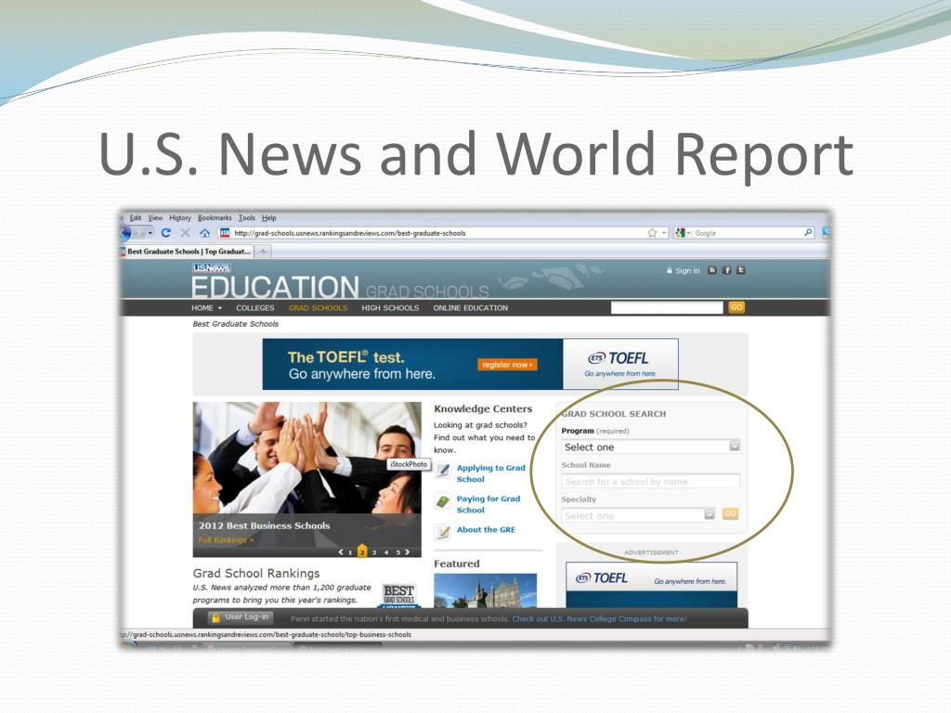
Task: Open Paying for Grad School link
Action: [489, 504]
